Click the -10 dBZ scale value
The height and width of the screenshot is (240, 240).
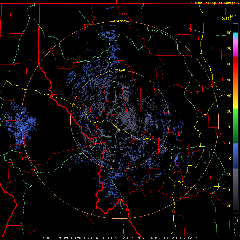coord(228,174)
